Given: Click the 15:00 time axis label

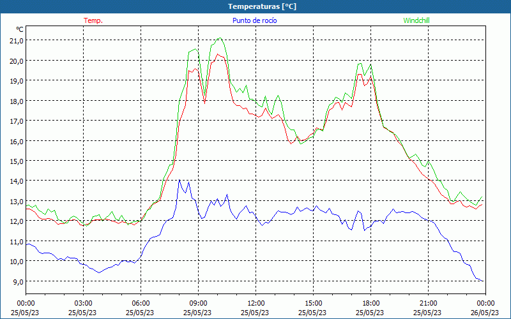Looking at the screenshot, I should 313,304.
